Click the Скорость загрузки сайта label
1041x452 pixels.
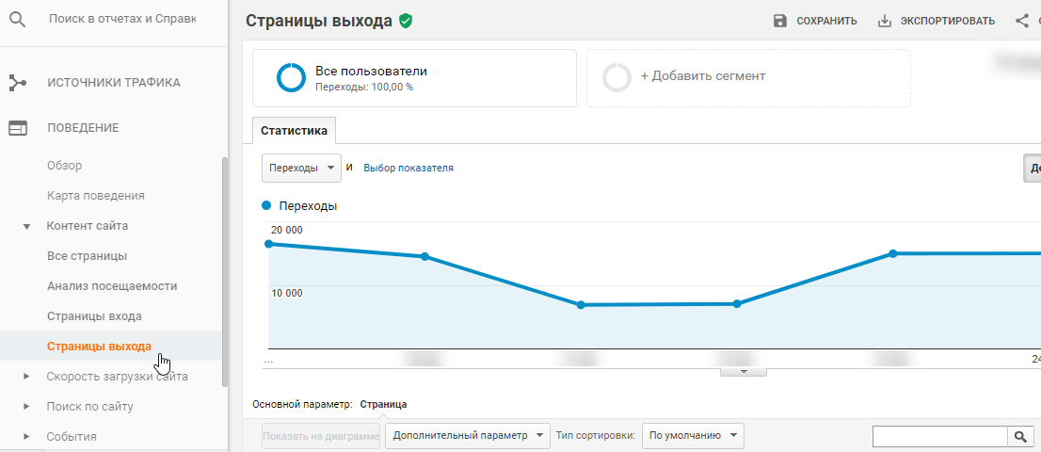[x=117, y=377]
